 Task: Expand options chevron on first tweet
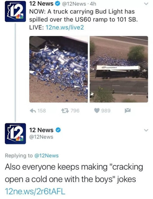click(x=146, y=4)
